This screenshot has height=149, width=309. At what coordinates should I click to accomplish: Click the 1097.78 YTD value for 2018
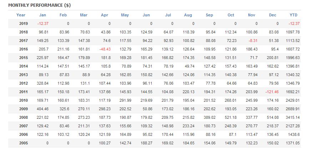(294, 32)
